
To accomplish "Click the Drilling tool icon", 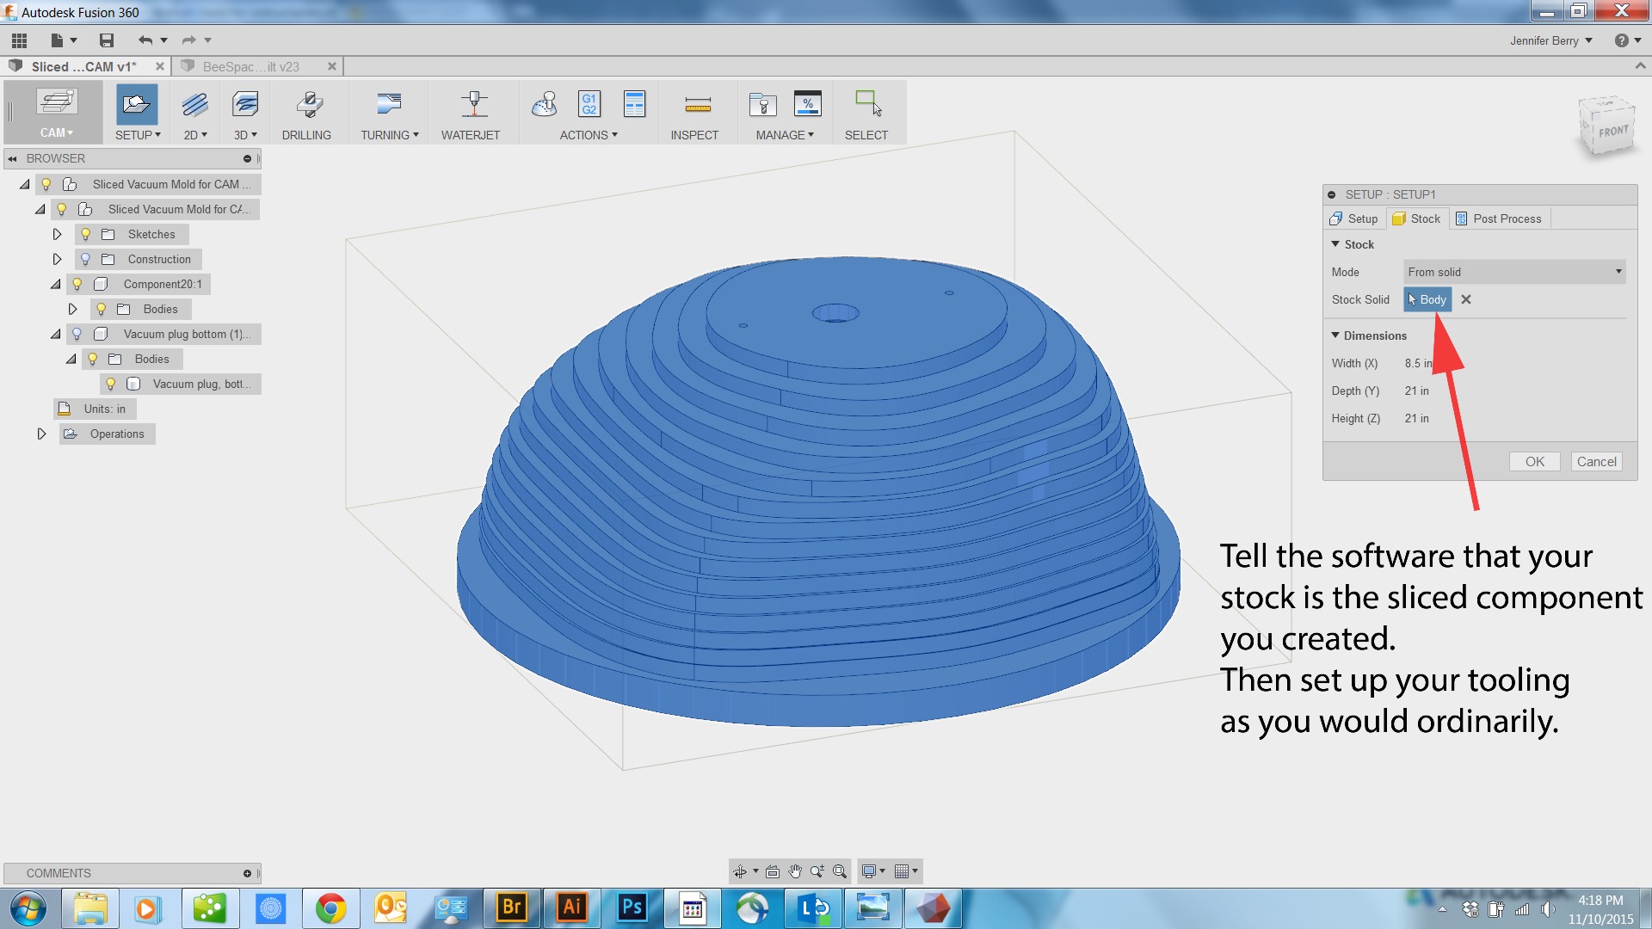I will coord(308,106).
